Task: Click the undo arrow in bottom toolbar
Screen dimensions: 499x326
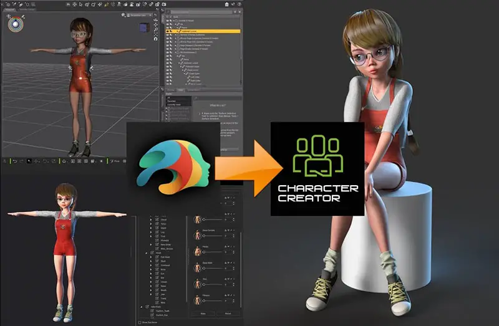Action: point(14,161)
